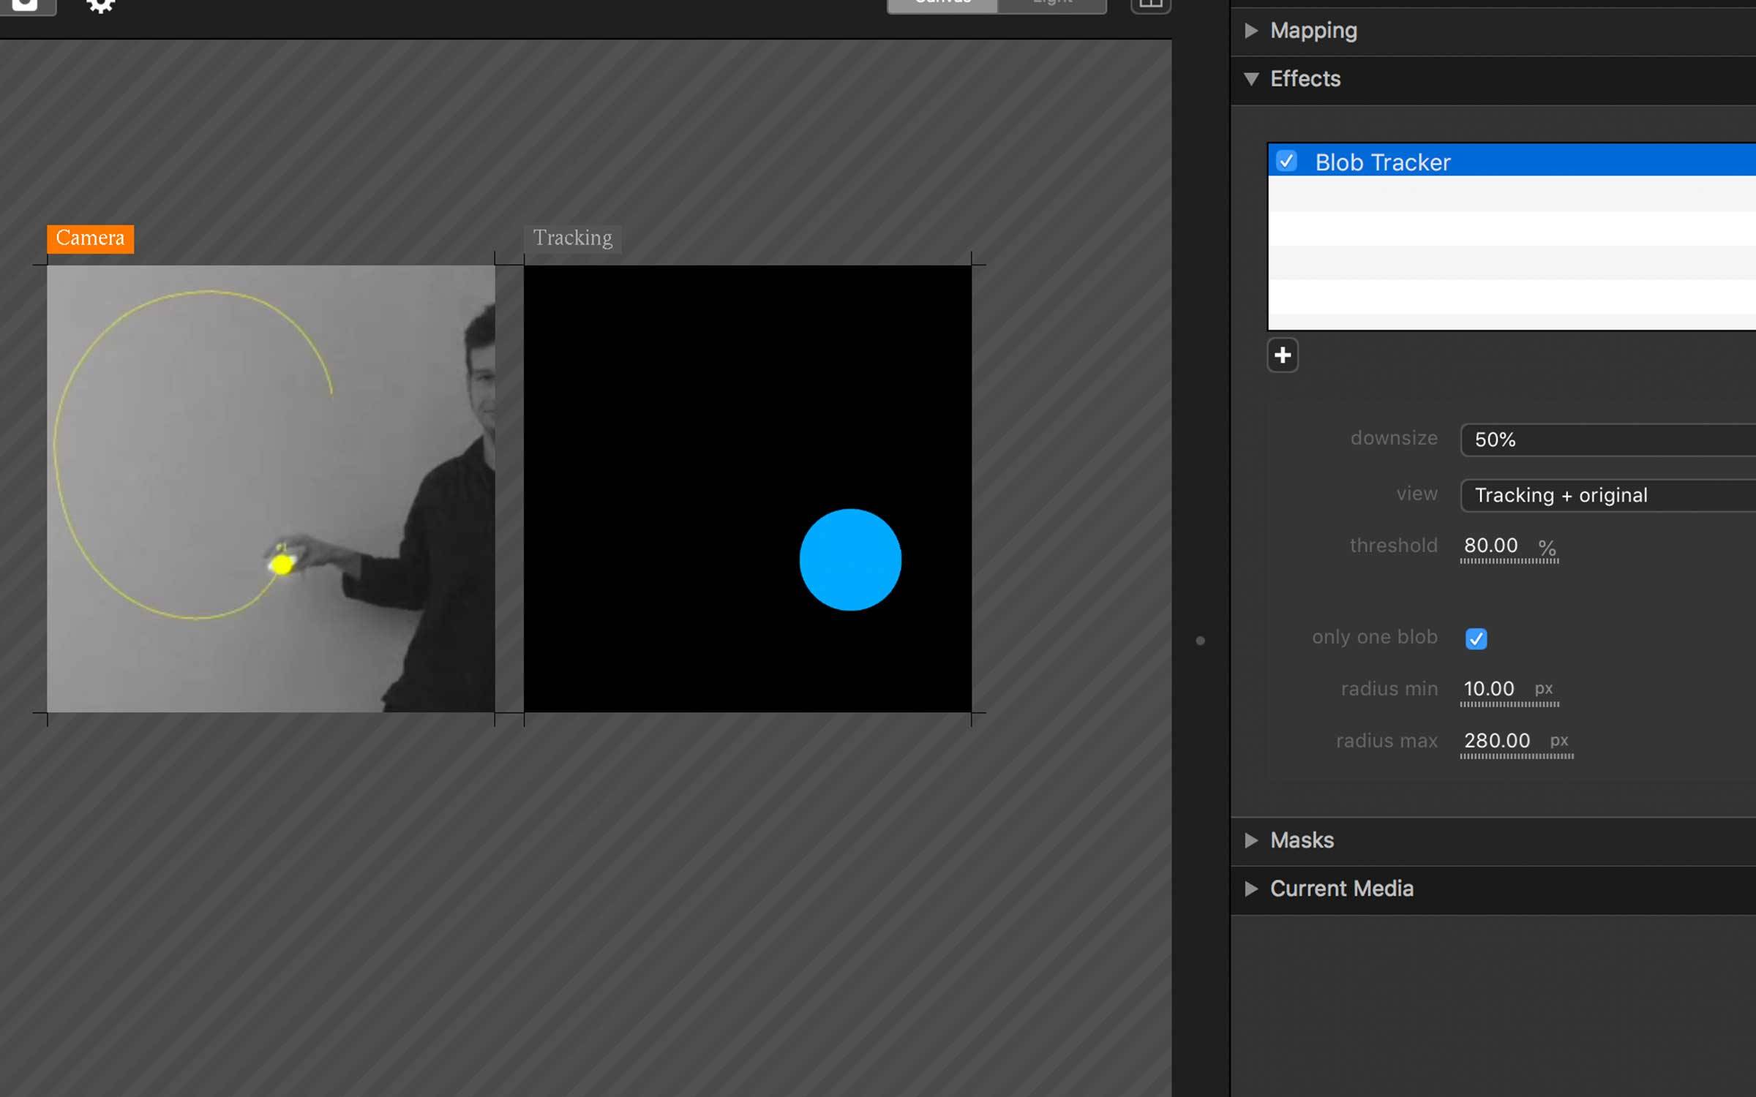Click the camera snapshot icon at top left
Screen dimensions: 1756x1097
pyautogui.click(x=26, y=6)
